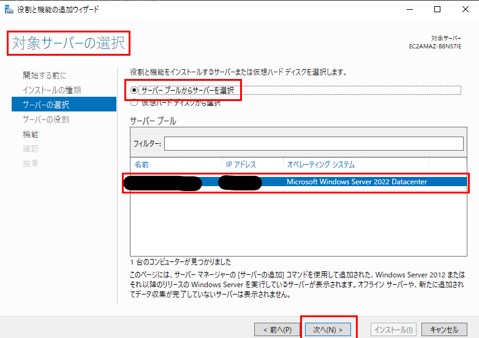Click the wizard icon in title bar
Screen dimensions: 479x338
[9, 9]
